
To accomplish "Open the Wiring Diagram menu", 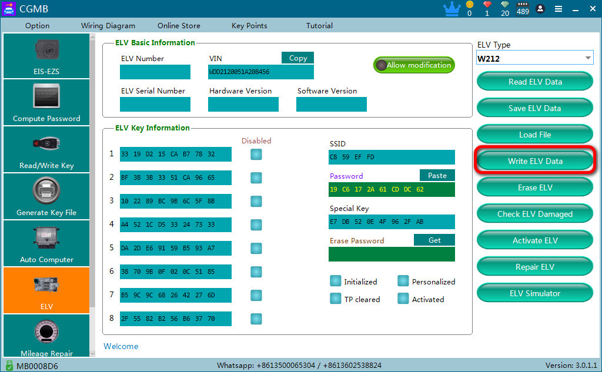I will click(108, 26).
